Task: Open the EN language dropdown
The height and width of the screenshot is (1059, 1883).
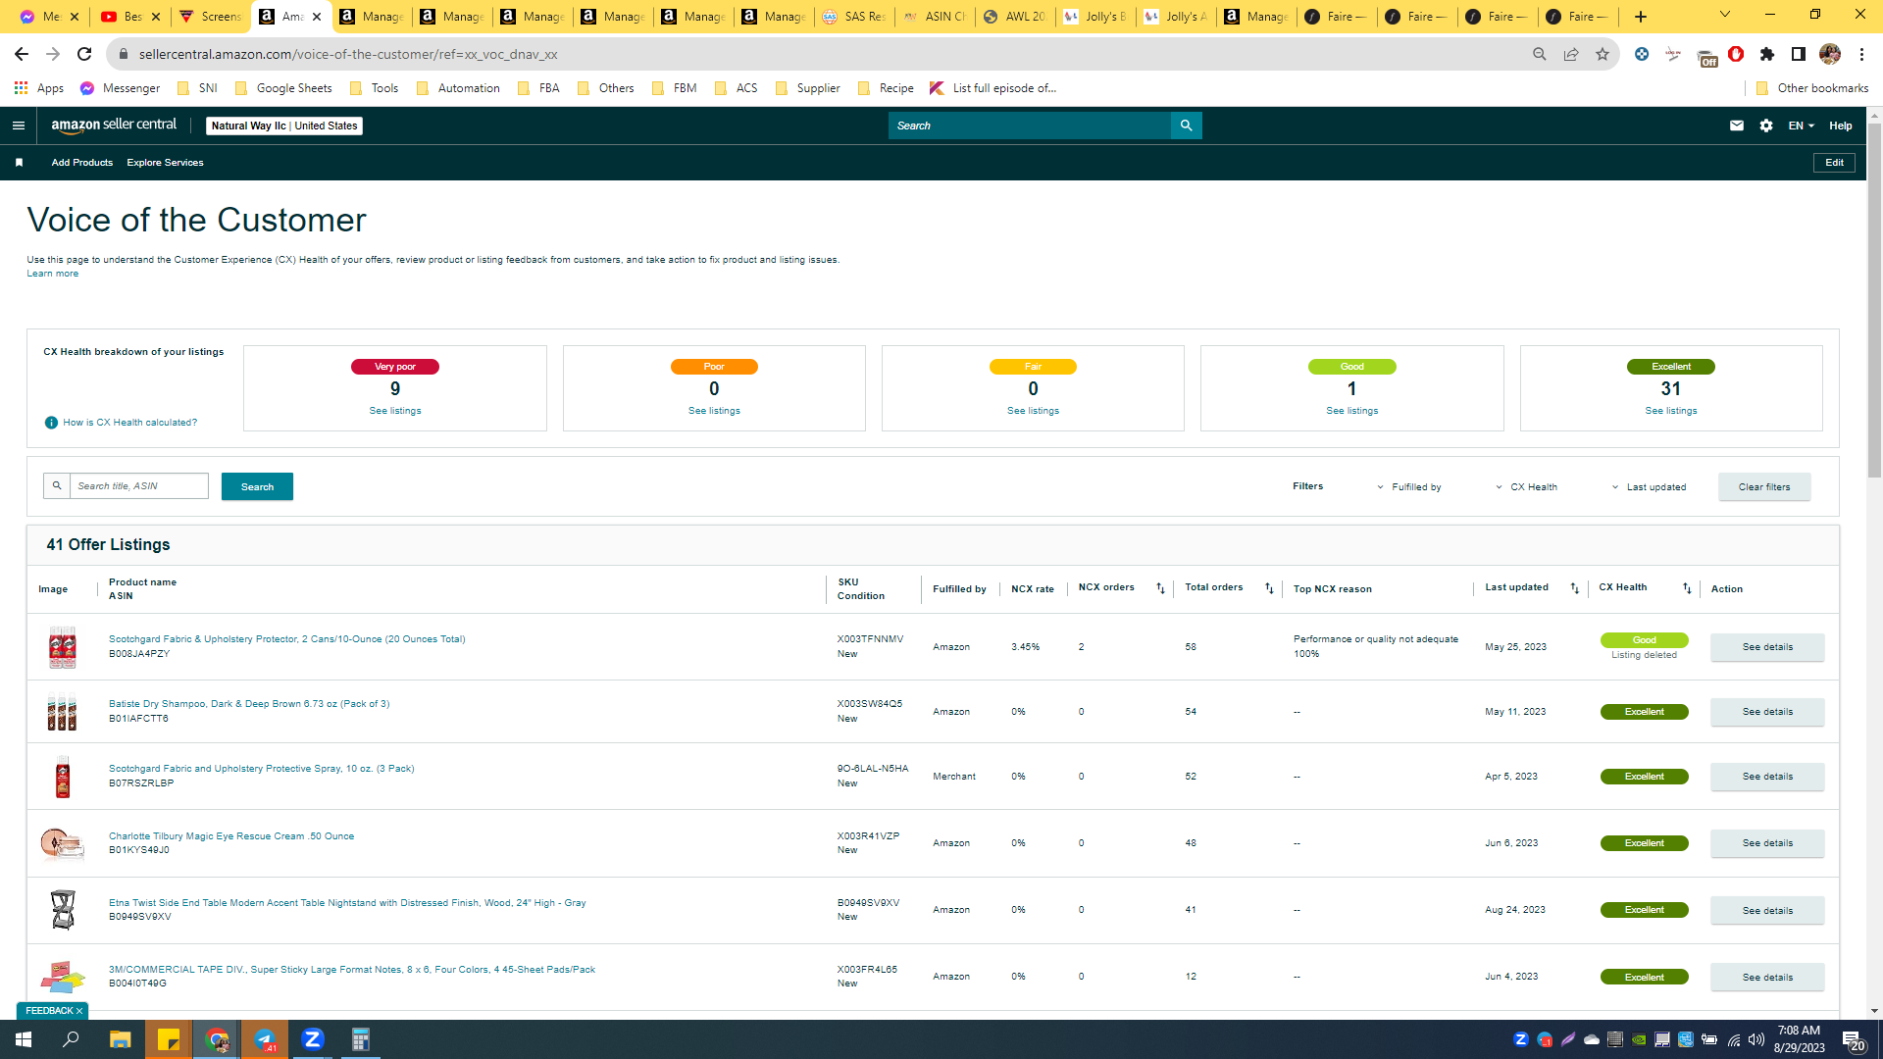Action: (1801, 126)
